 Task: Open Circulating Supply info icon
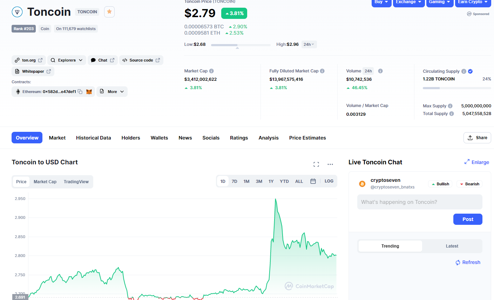(x=464, y=71)
